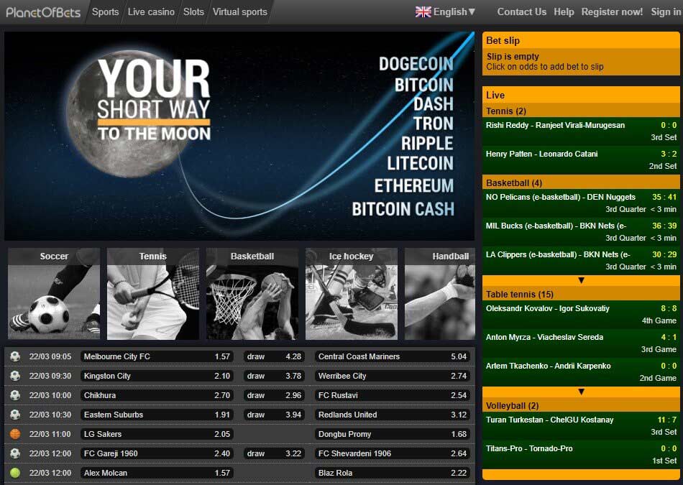The image size is (683, 485).
Task: Open NO Pelicans - DEN Nuggets live match
Action: click(581, 203)
